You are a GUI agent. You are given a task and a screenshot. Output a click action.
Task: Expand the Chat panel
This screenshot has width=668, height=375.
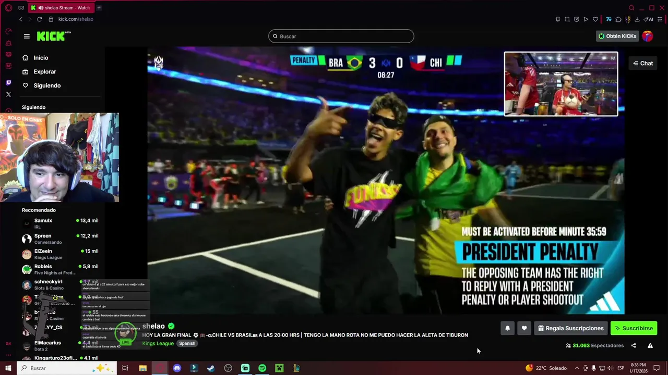[x=643, y=63]
